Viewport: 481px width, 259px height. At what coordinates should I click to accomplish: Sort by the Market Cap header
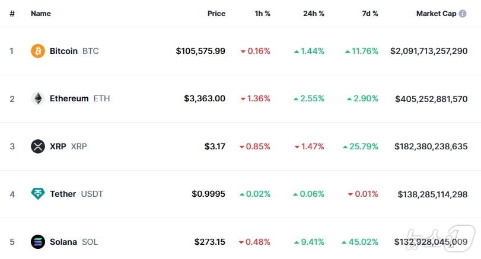point(436,14)
